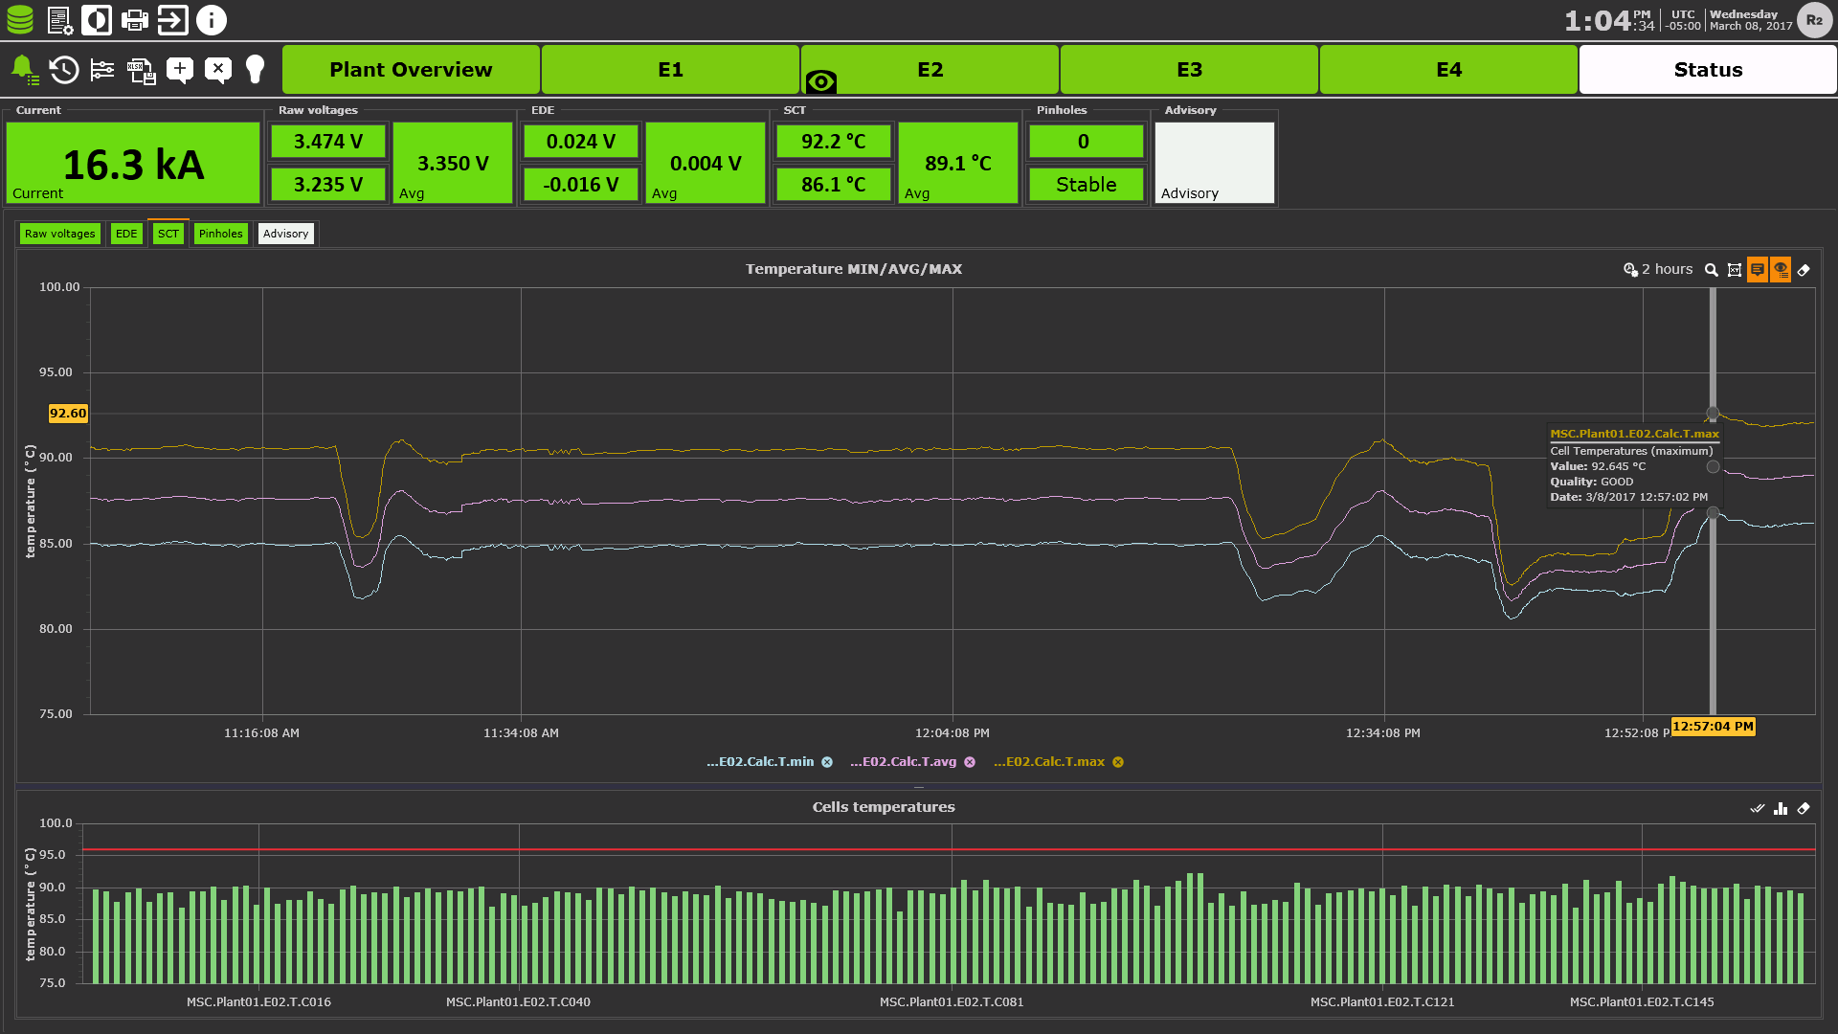Screen dimensions: 1838x1034
Task: Select the SCT chart tab
Action: coord(168,234)
